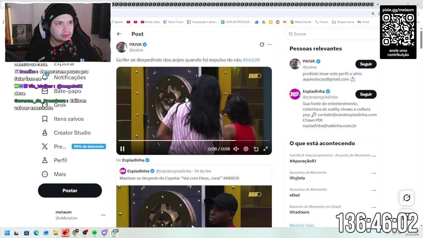Open Task View on taskbar
423x238 pixels.
pos(16,233)
